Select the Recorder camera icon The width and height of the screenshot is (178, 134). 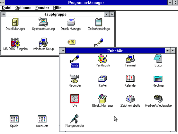click(75, 79)
